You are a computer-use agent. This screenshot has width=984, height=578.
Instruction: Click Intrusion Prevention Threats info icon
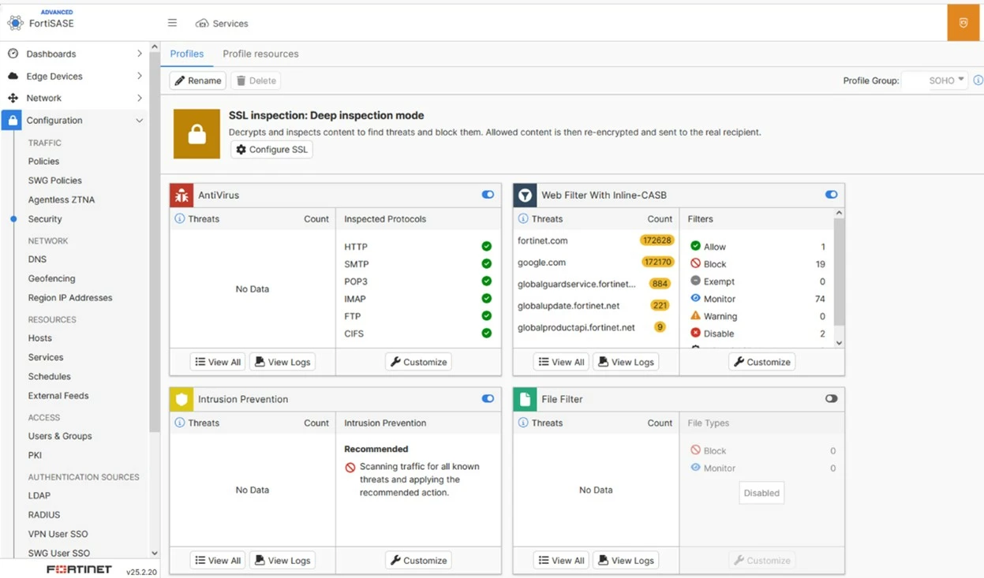coord(180,423)
